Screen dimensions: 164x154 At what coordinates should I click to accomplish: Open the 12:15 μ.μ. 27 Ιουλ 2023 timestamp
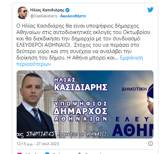click(38, 144)
